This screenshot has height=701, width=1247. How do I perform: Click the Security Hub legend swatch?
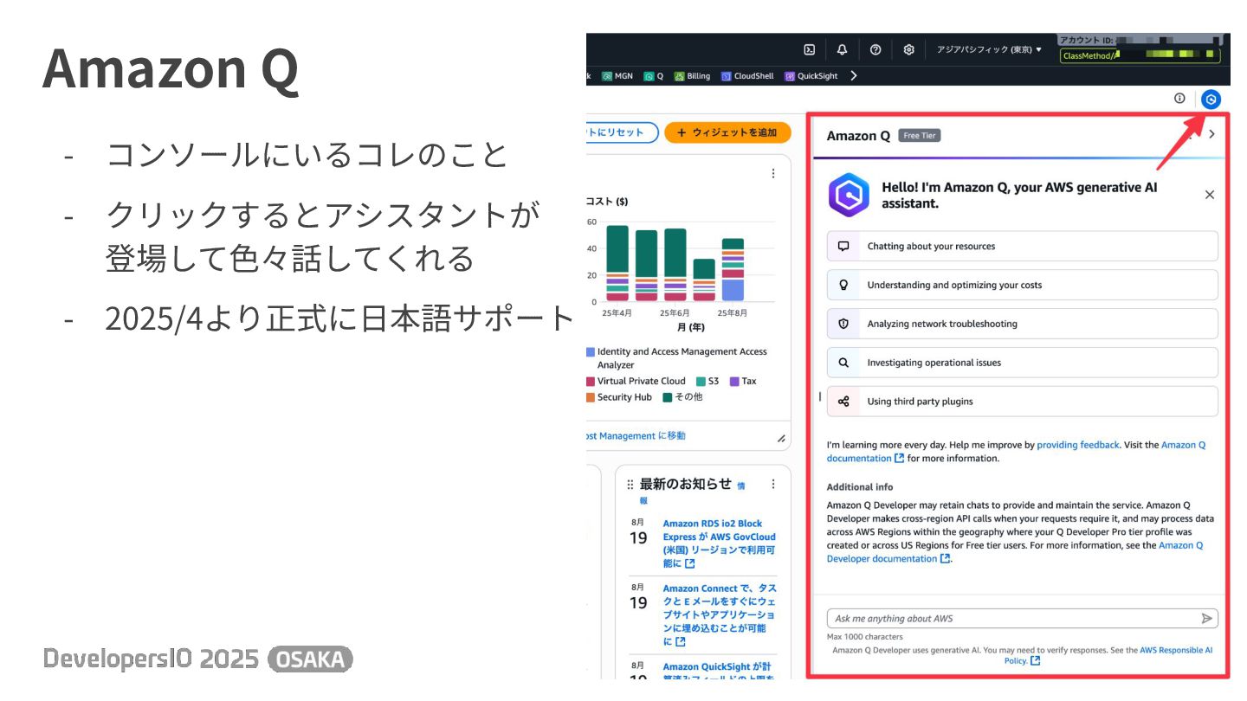591,397
